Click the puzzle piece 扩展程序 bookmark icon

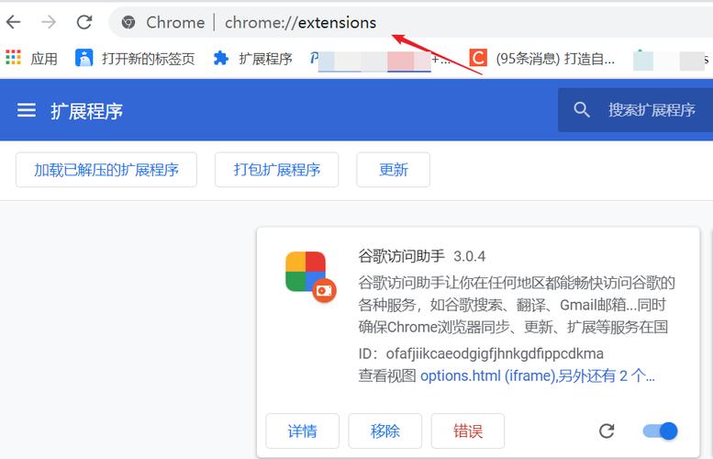tap(221, 58)
